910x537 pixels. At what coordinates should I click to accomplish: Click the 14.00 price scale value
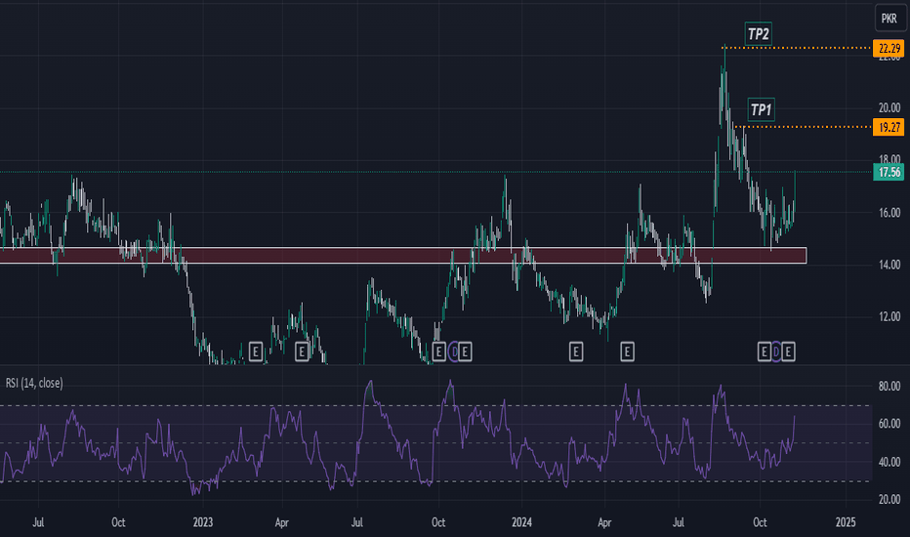[889, 265]
